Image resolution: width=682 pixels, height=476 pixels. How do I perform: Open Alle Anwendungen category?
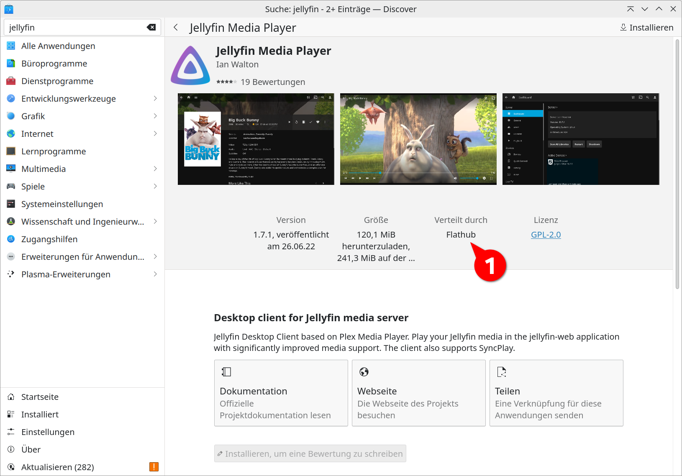82,46
